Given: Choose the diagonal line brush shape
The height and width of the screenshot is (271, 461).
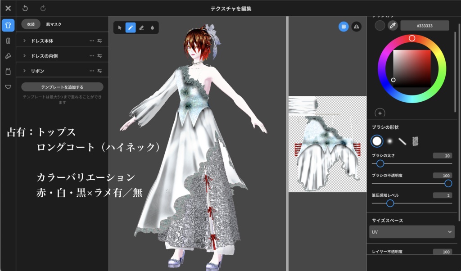Looking at the screenshot, I should click(402, 141).
